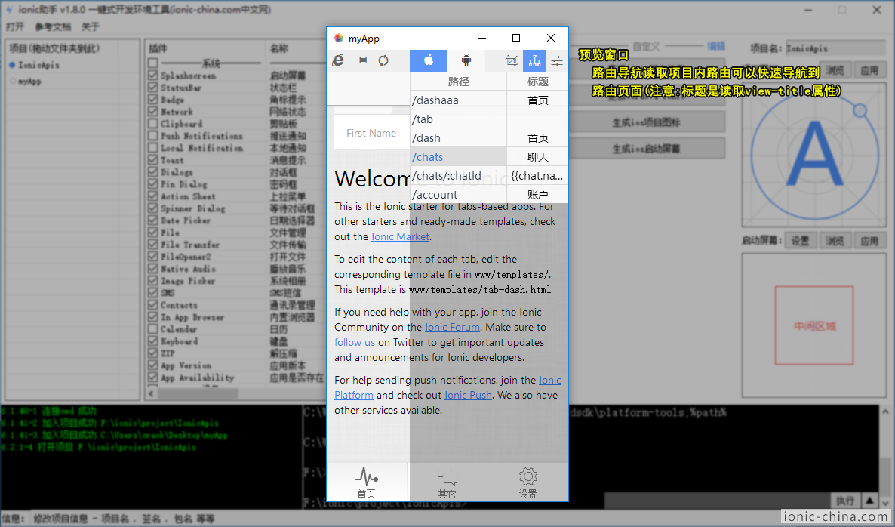Navigate to the /chats route
The width and height of the screenshot is (895, 527).
click(x=428, y=156)
